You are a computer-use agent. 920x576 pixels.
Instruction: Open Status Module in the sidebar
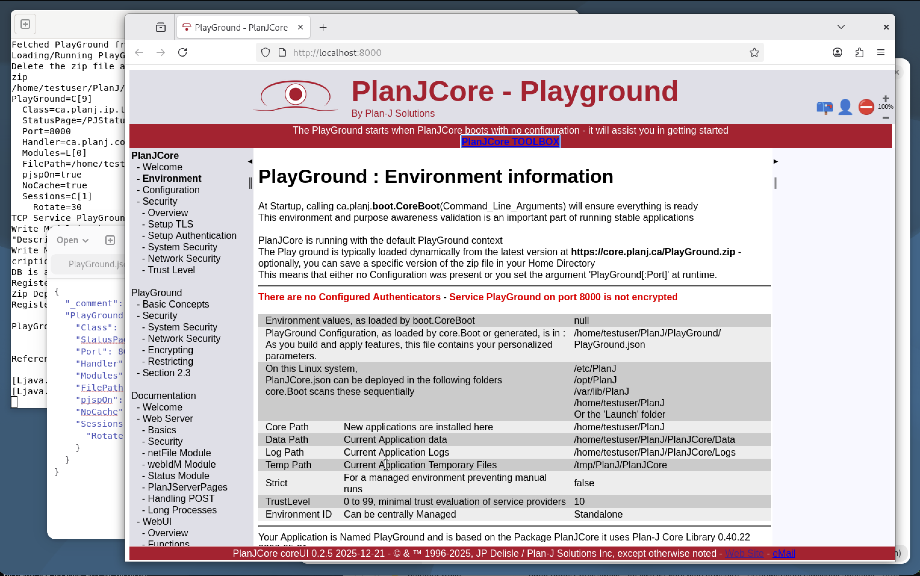[178, 475]
